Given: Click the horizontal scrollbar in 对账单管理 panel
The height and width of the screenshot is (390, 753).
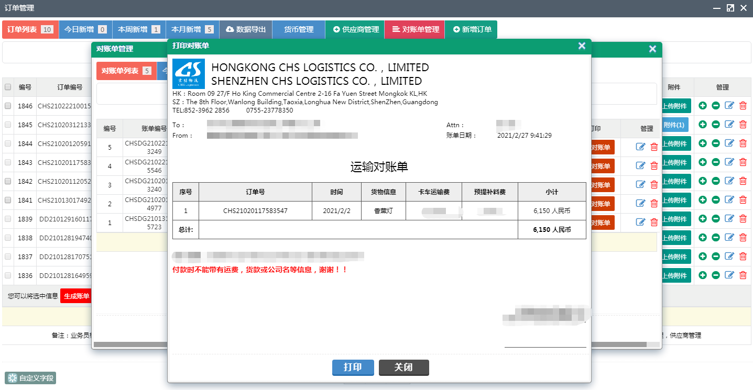Looking at the screenshot, I should point(131,344).
